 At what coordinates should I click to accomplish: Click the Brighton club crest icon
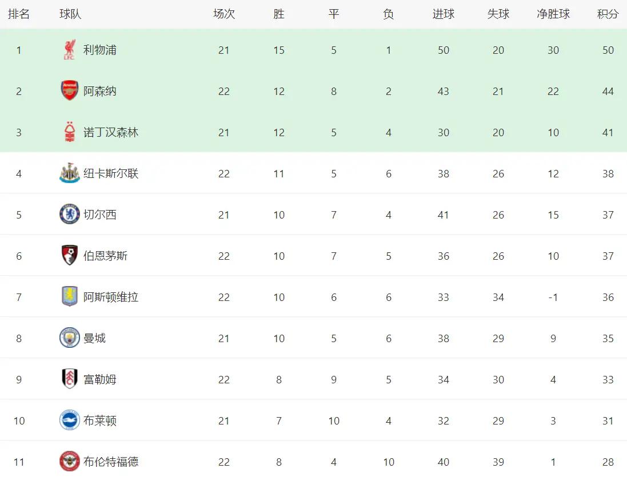click(69, 421)
